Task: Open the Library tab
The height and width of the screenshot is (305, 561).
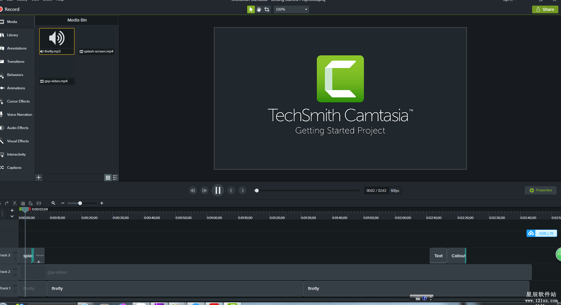Action: (x=17, y=35)
